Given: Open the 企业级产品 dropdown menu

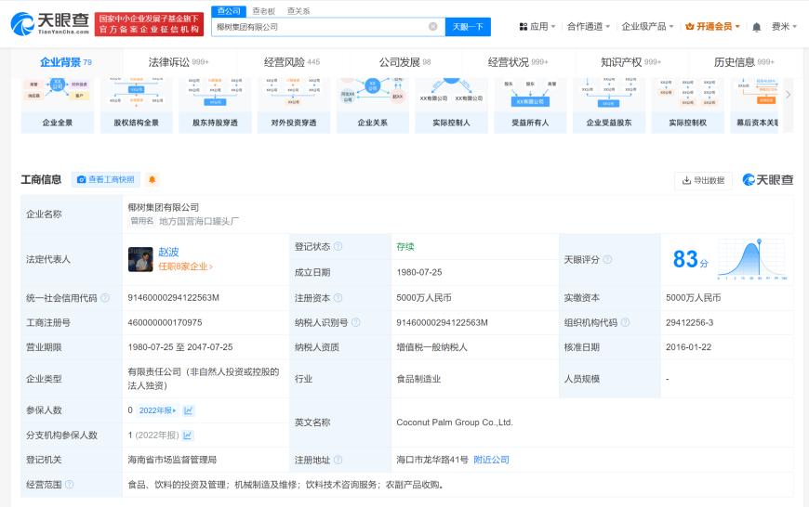Looking at the screenshot, I should click(x=647, y=26).
